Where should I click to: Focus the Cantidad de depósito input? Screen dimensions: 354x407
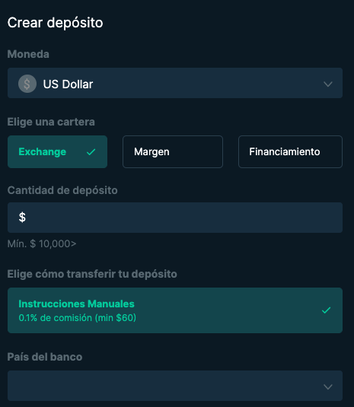coord(175,218)
